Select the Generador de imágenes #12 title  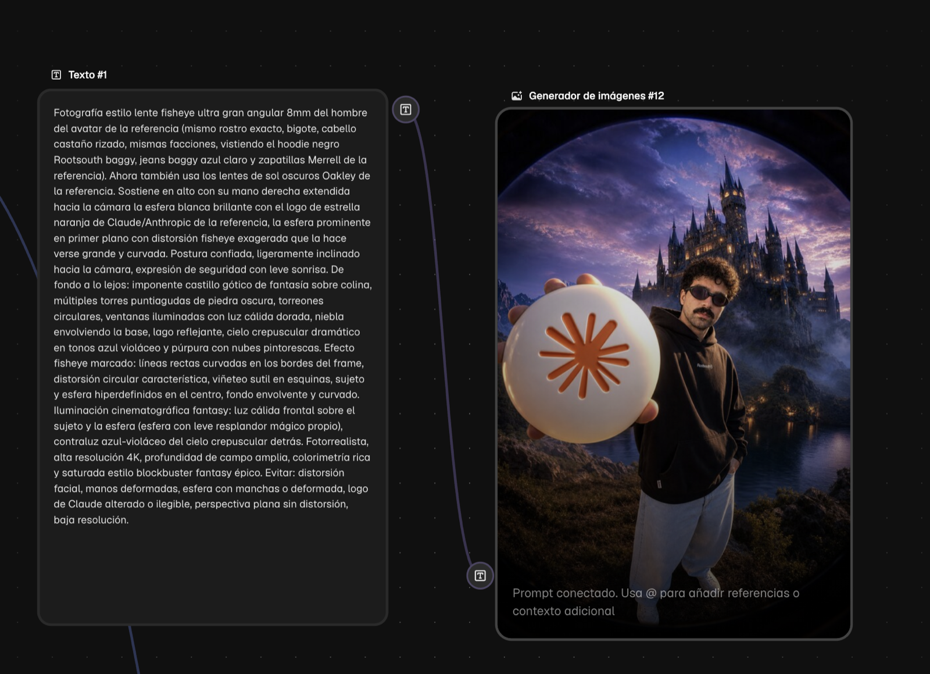coord(596,96)
